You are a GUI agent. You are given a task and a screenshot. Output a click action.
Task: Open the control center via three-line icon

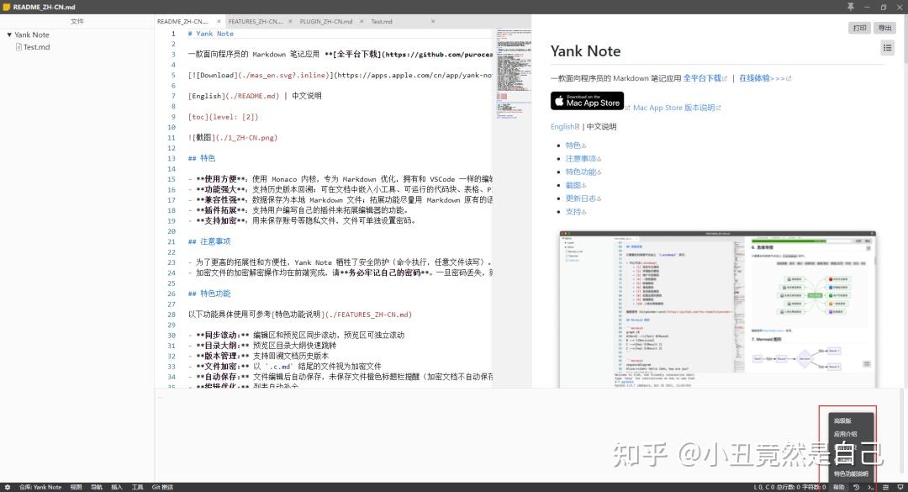click(885, 486)
